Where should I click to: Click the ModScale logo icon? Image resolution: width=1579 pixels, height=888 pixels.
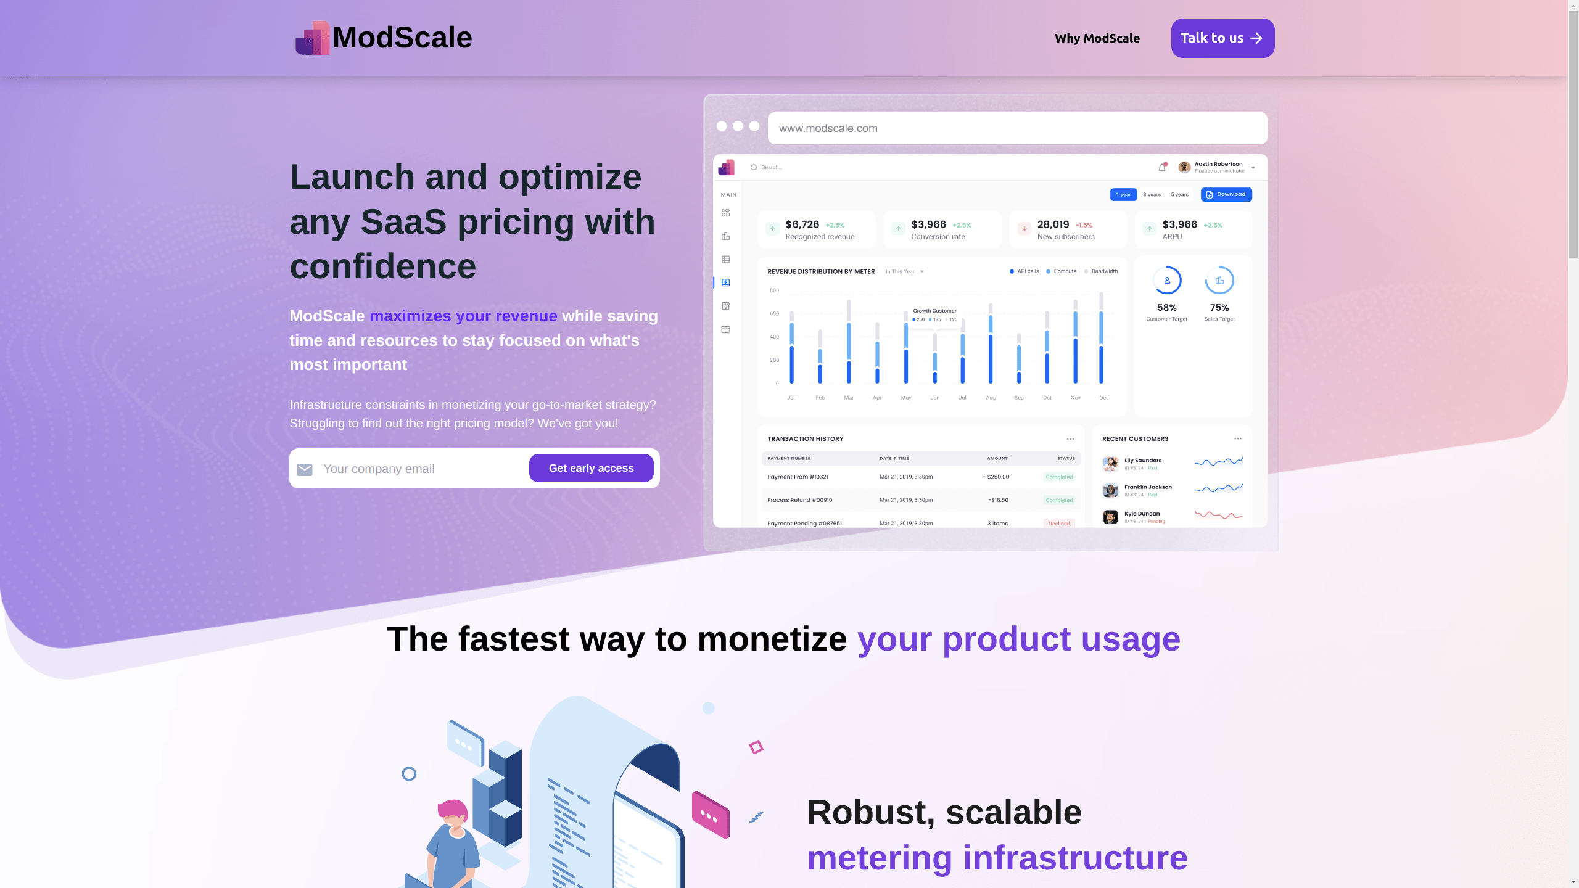coord(311,38)
